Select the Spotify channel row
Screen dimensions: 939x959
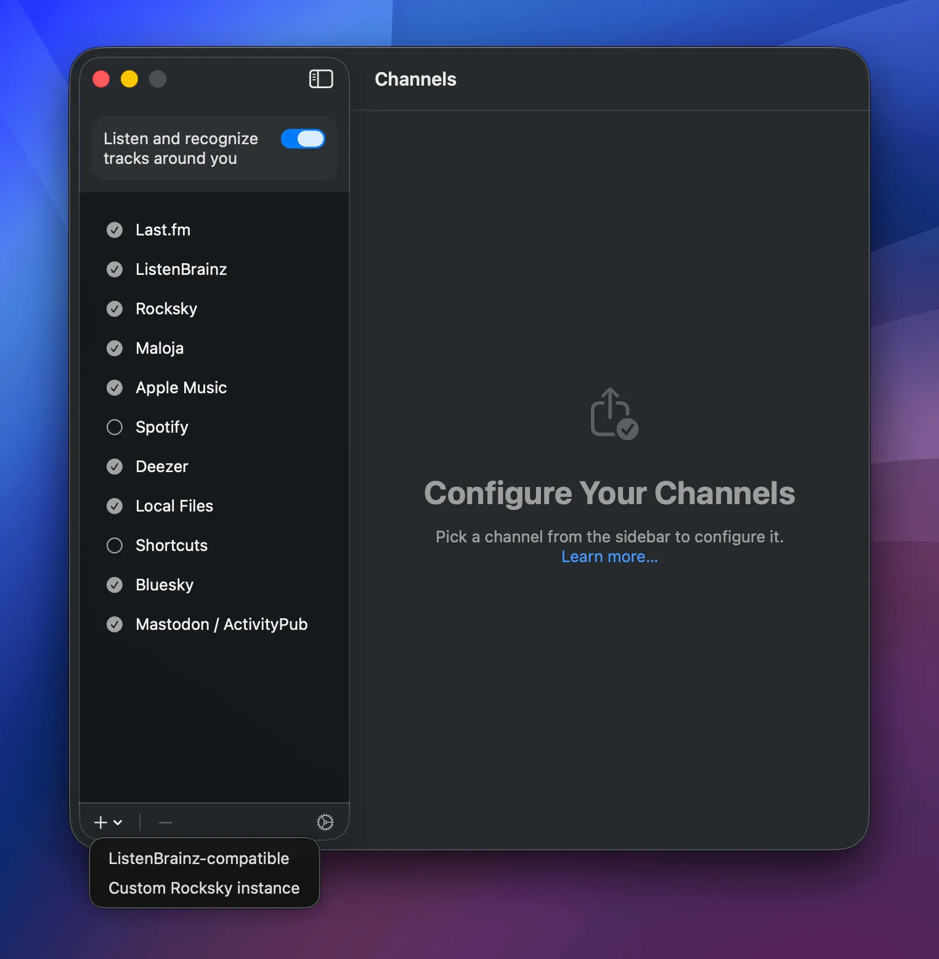point(214,427)
